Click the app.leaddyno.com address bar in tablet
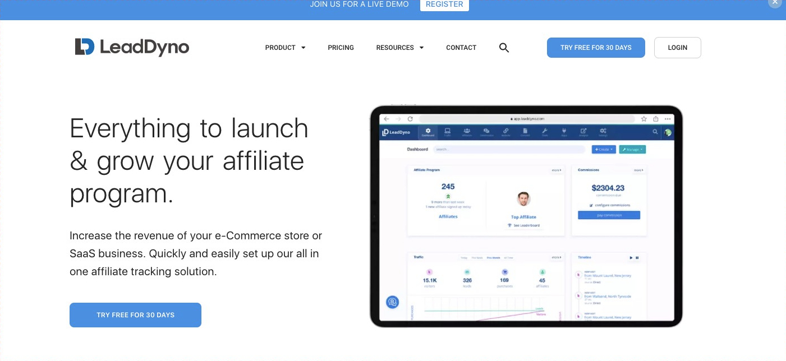This screenshot has width=786, height=361. (x=527, y=119)
